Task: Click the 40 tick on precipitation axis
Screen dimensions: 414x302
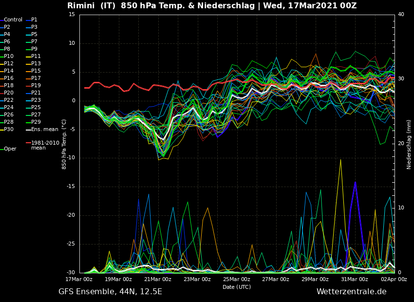Action: 401,15
